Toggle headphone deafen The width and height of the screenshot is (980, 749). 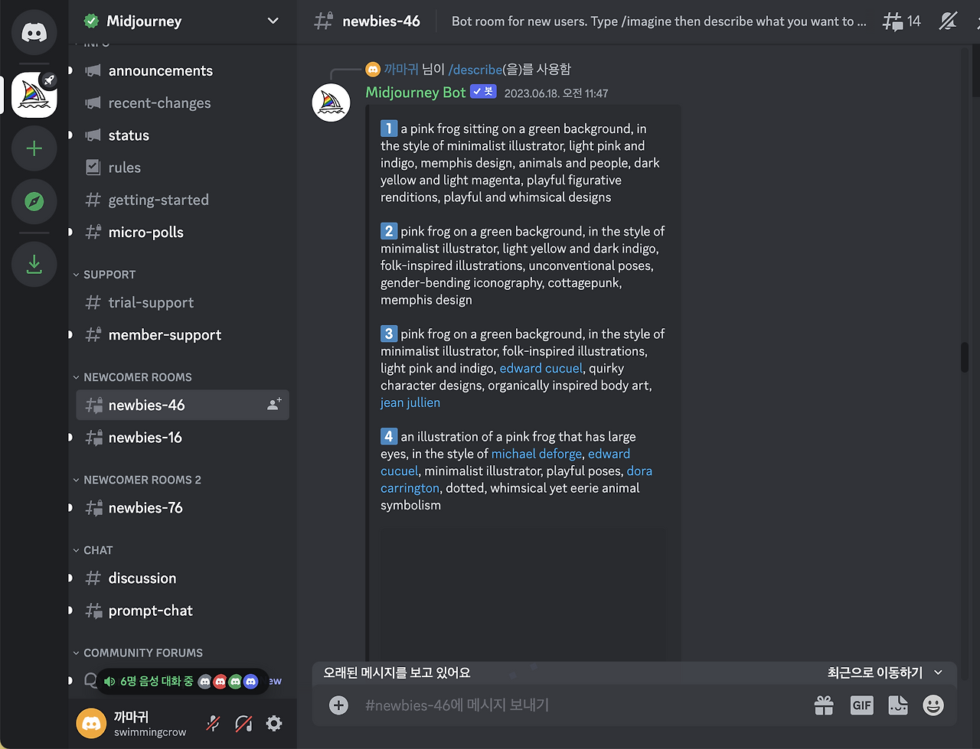tap(243, 723)
